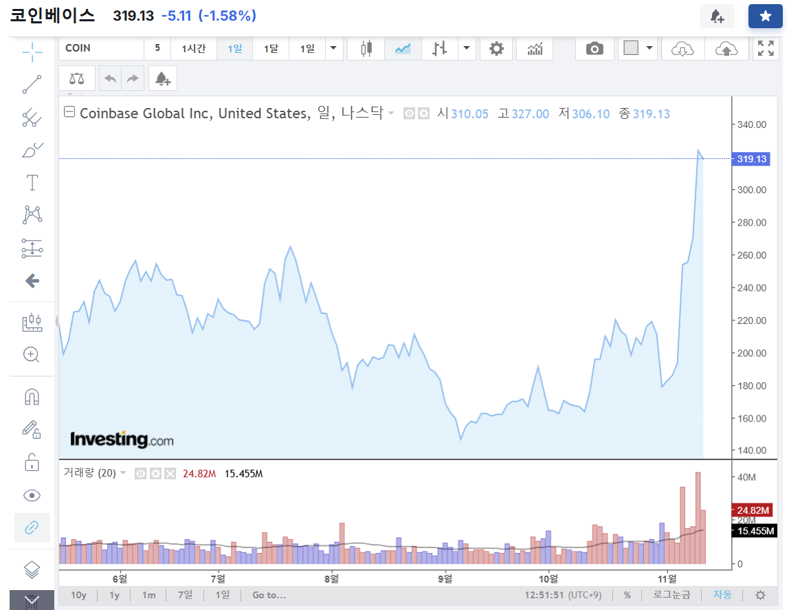This screenshot has width=789, height=610.
Task: Redo the chart action
Action: click(133, 78)
